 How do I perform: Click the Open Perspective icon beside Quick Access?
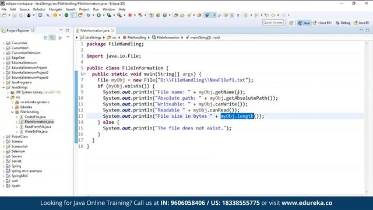tap(291, 23)
